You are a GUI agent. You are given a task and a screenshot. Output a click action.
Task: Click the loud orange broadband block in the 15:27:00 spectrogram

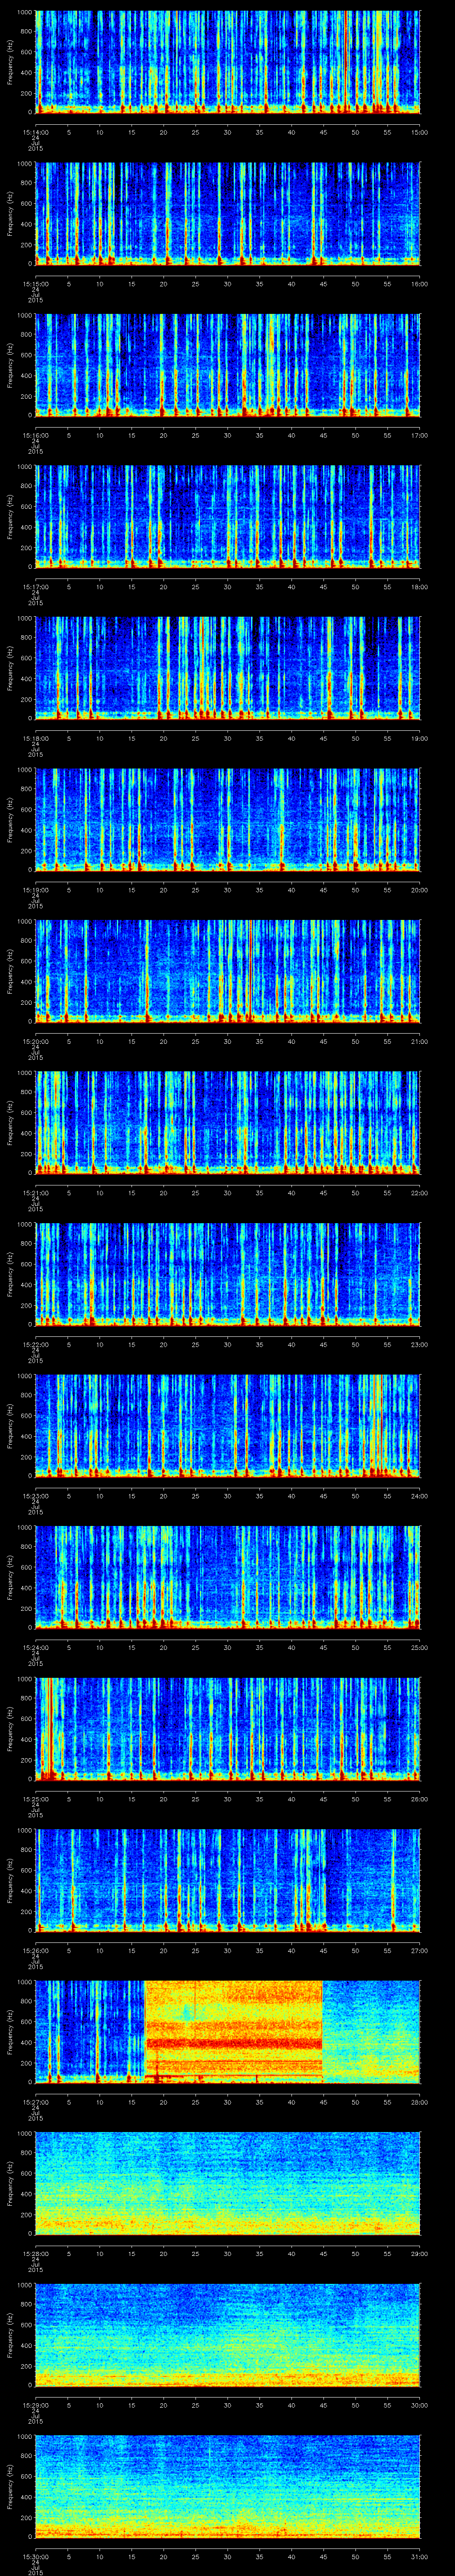tap(233, 2030)
